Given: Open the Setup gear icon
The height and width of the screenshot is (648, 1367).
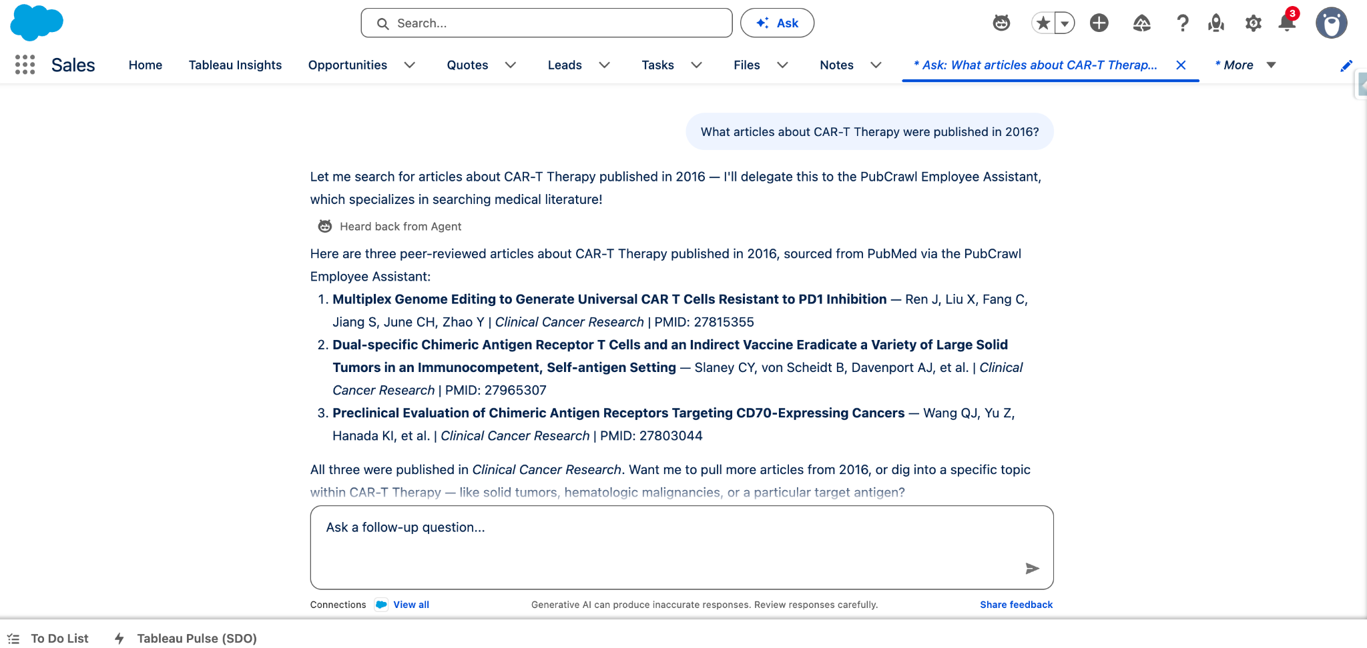Looking at the screenshot, I should [1253, 23].
